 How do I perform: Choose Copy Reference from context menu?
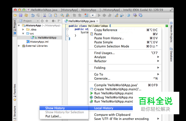coord(125,30)
